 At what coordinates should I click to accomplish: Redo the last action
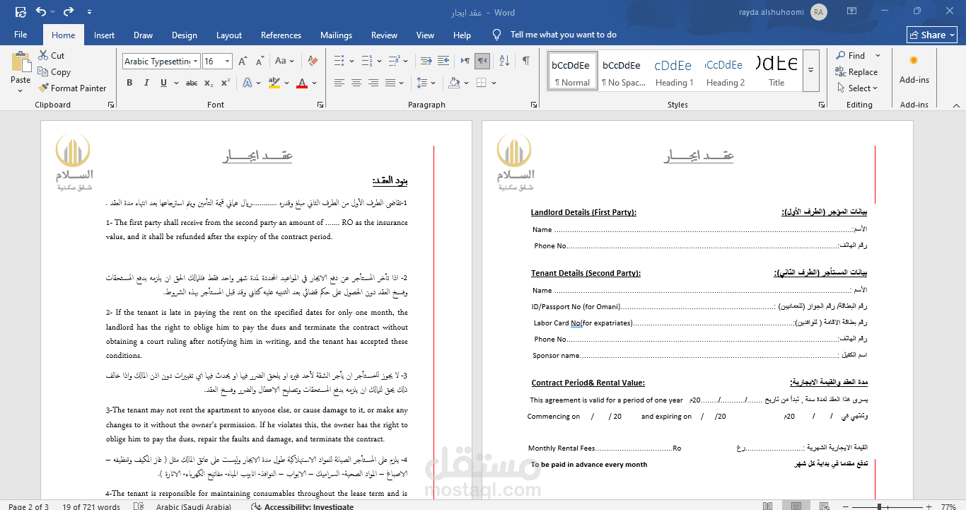pyautogui.click(x=68, y=12)
